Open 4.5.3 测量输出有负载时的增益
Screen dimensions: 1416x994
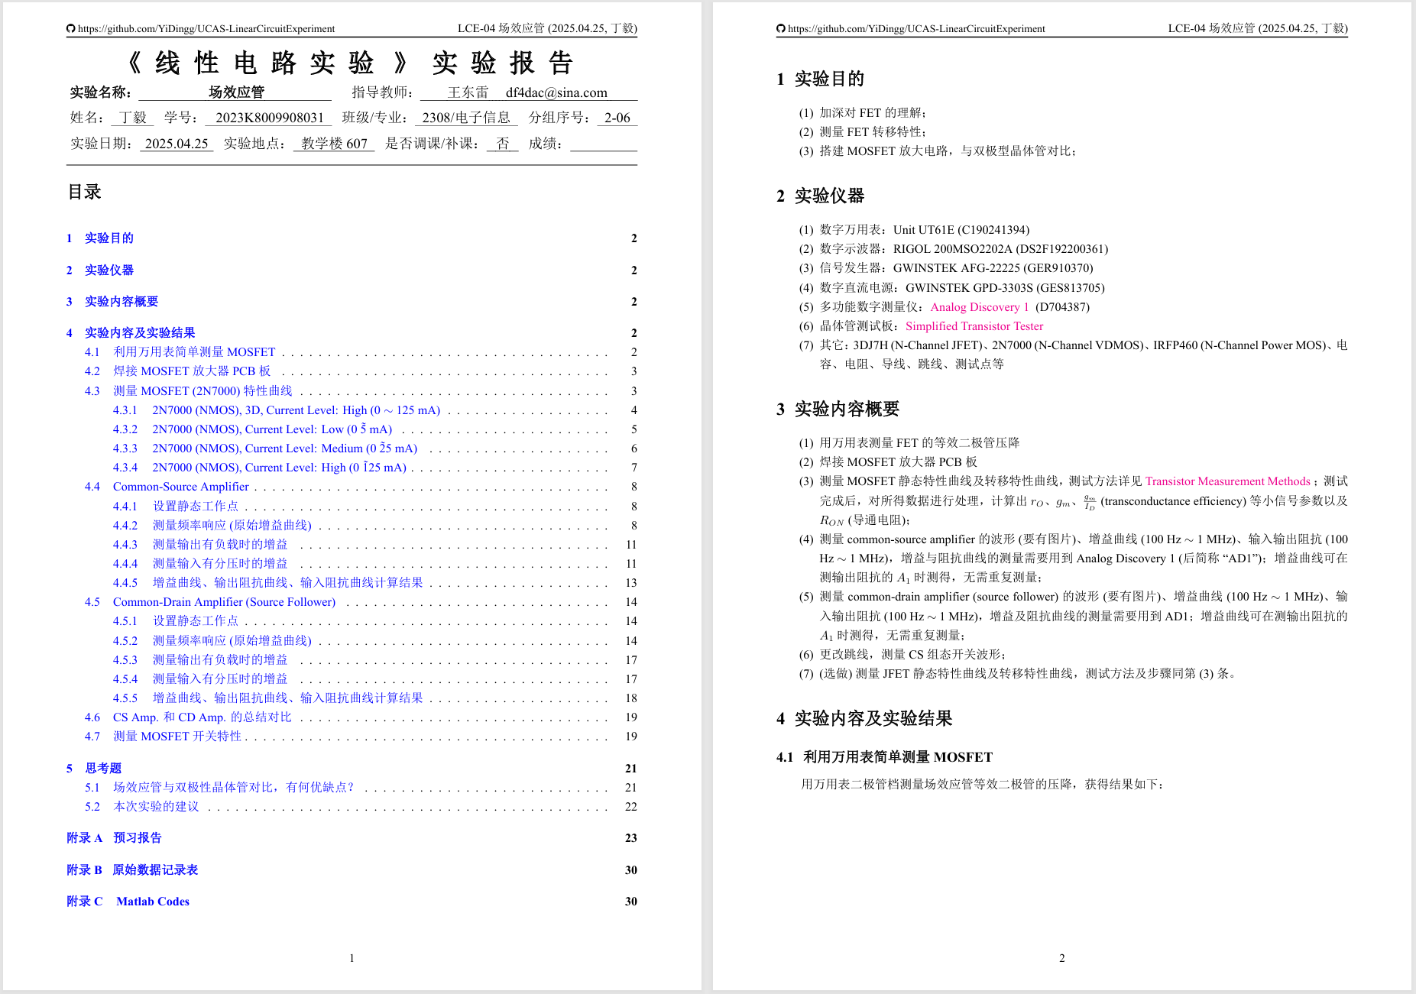[x=200, y=660]
